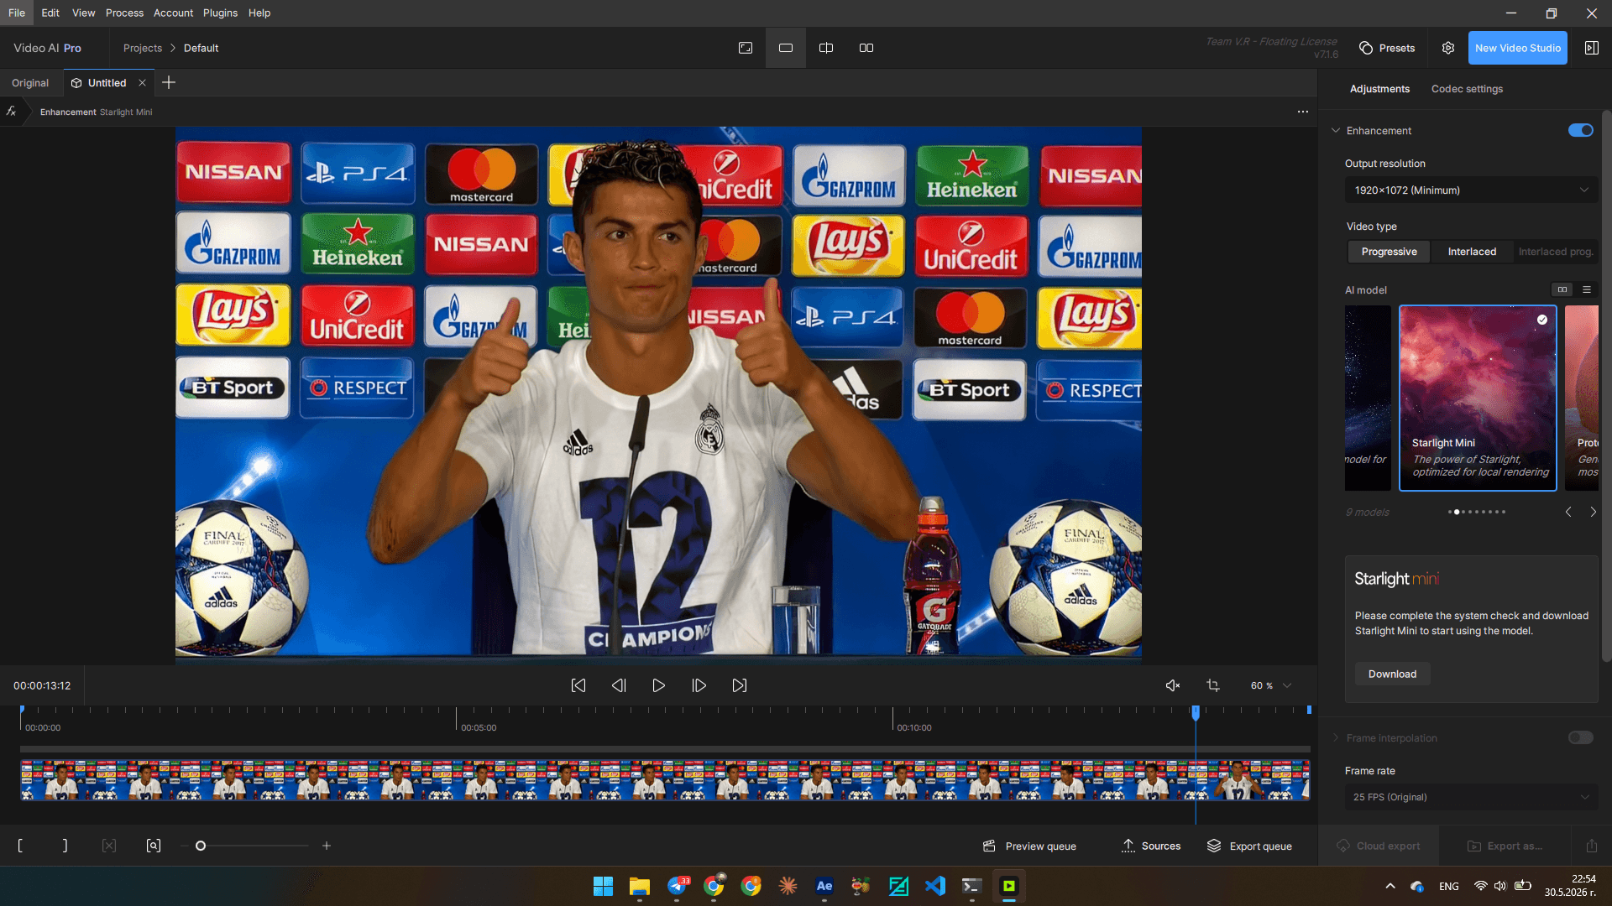The image size is (1612, 906).
Task: Toggle the Enhancement switch off
Action: click(1581, 130)
